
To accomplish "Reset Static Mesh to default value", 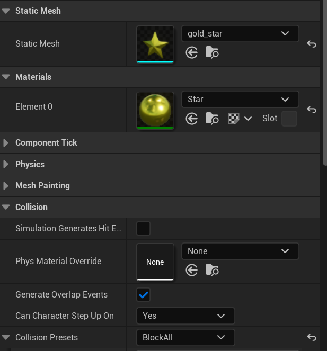I will pyautogui.click(x=312, y=44).
